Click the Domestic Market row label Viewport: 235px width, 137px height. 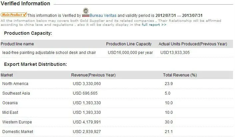point(18,132)
